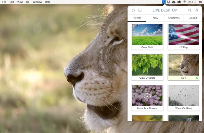Click the Wi-Fi status icon

(184, 2)
